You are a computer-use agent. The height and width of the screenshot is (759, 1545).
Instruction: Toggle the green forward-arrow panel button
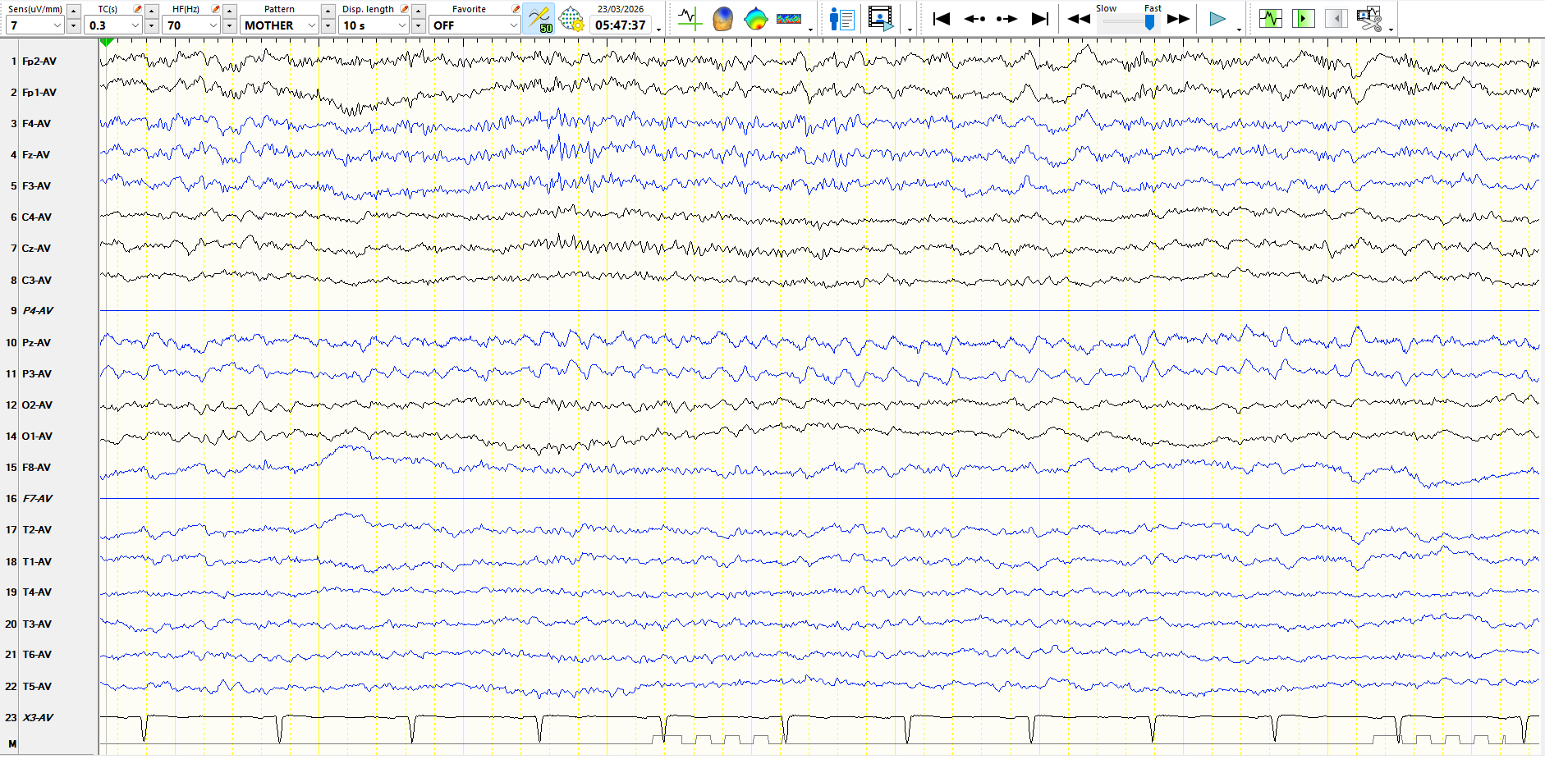coord(1303,18)
